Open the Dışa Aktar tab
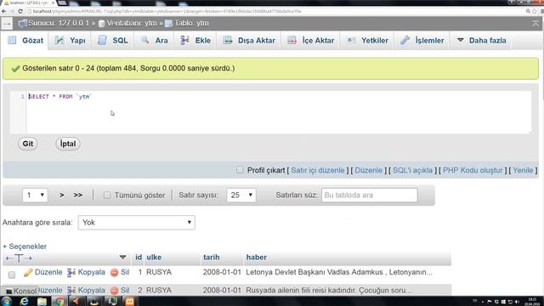This screenshot has height=306, width=544. click(249, 40)
